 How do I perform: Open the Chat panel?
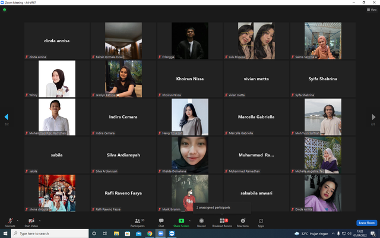[x=161, y=222]
